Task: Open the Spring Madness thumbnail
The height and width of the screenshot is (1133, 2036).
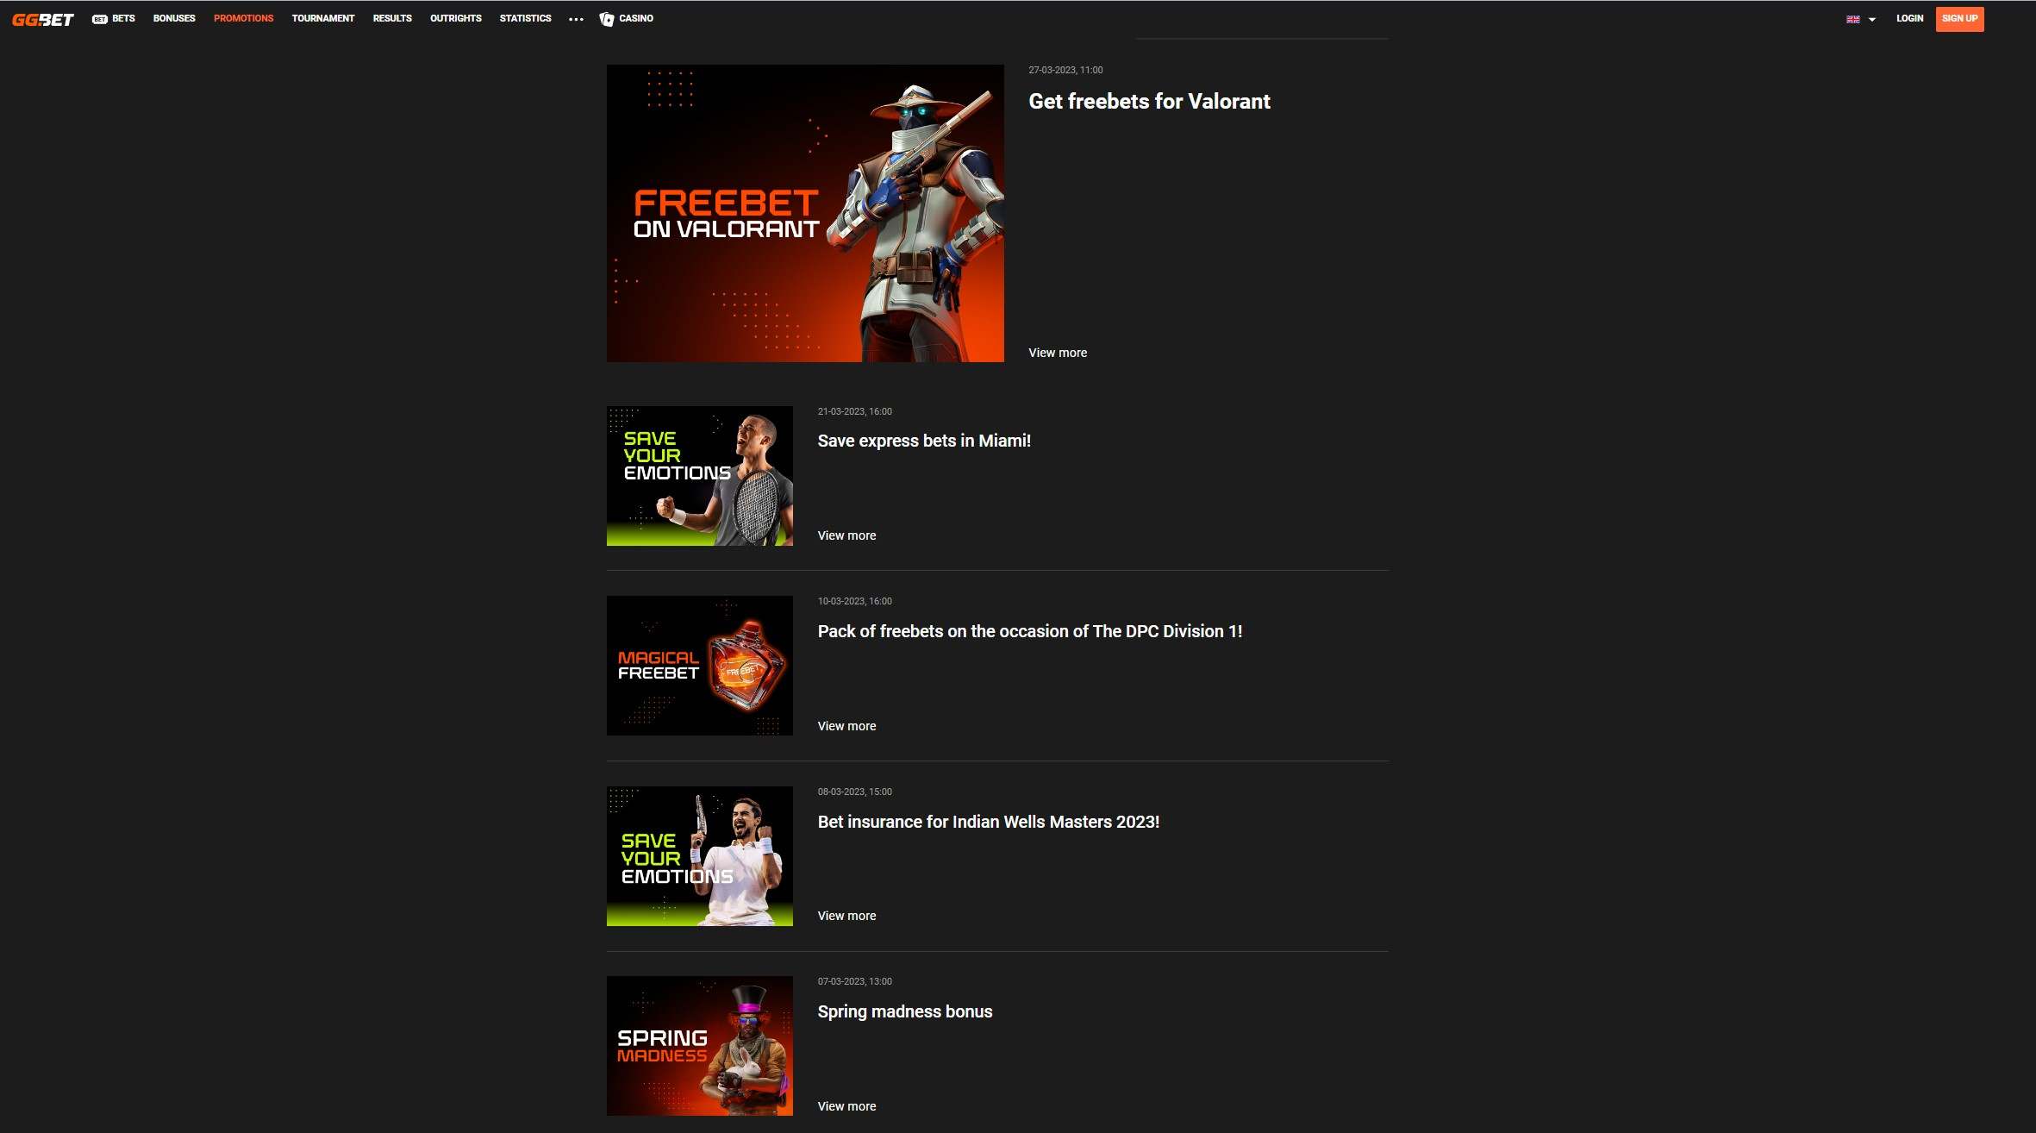Action: [700, 1046]
